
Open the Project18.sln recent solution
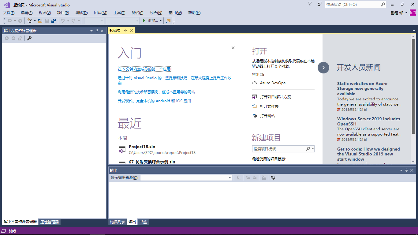click(x=141, y=147)
